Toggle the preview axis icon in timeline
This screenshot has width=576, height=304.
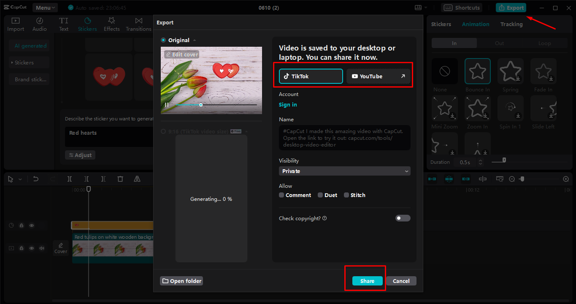[x=482, y=179]
